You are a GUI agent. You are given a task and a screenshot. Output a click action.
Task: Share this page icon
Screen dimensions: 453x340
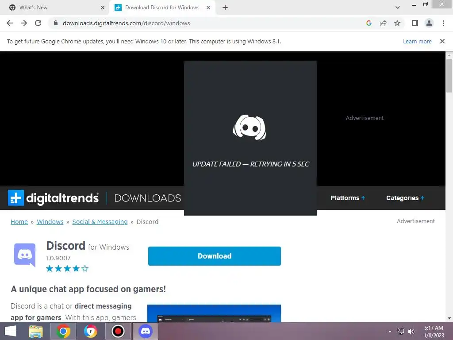383,23
